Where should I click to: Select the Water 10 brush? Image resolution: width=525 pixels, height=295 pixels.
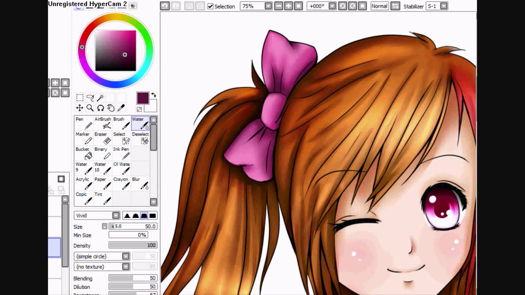click(103, 168)
